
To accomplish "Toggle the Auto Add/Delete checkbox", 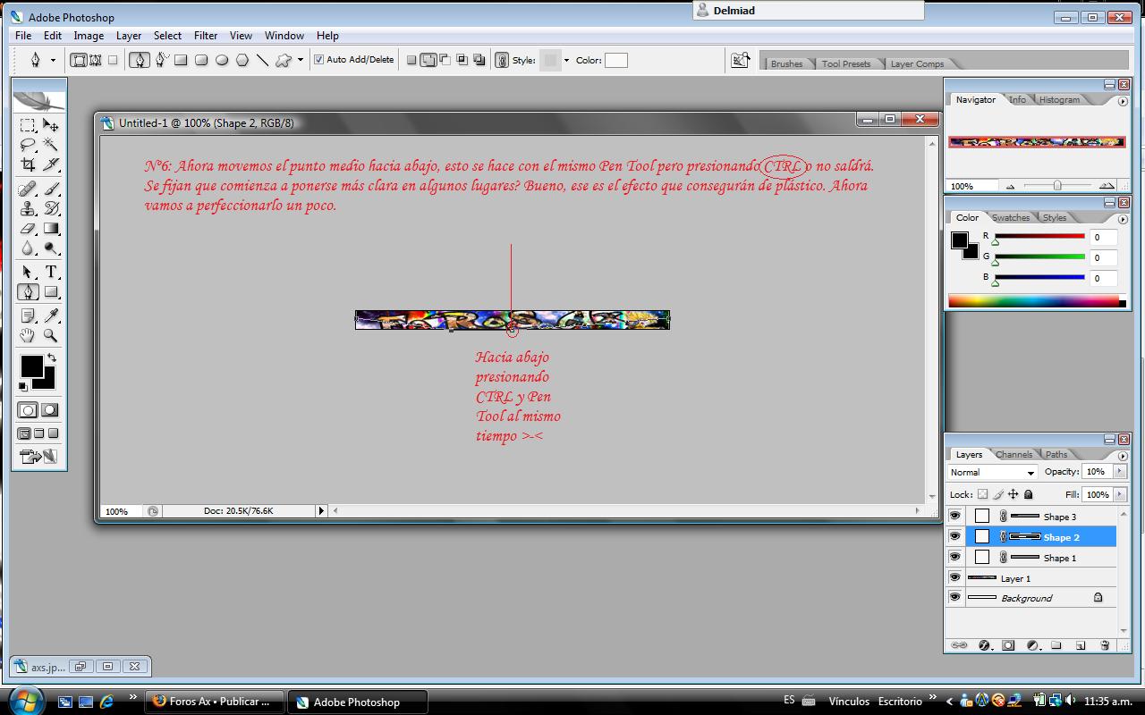I will 318,60.
